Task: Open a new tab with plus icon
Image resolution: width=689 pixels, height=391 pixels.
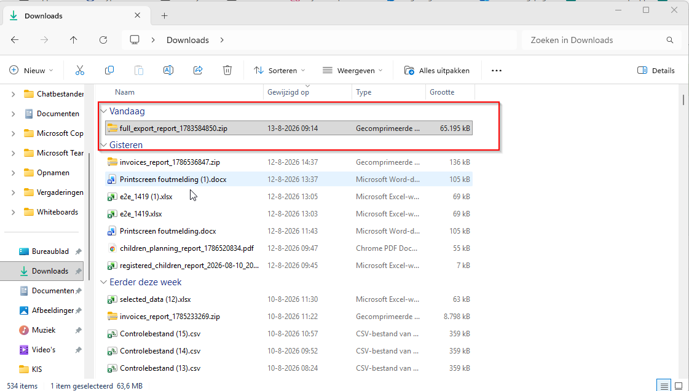Action: point(164,16)
